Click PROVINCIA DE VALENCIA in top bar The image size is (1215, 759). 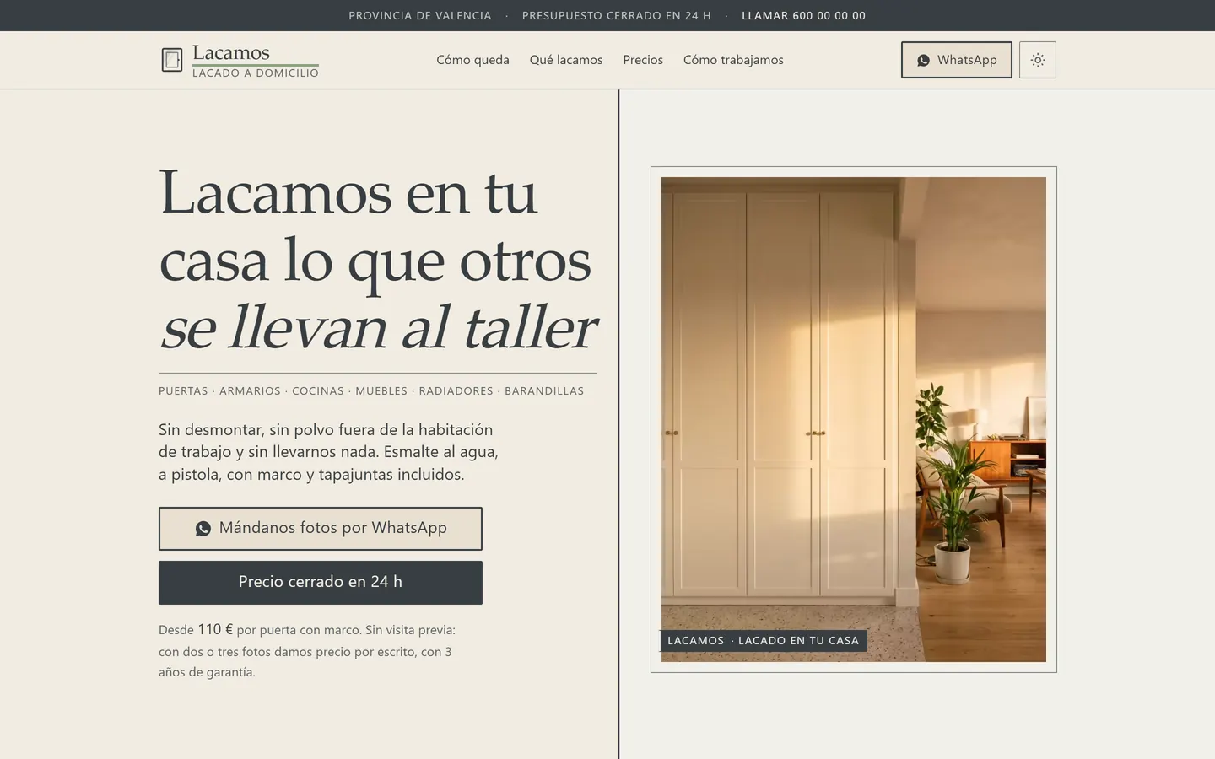[x=420, y=15]
